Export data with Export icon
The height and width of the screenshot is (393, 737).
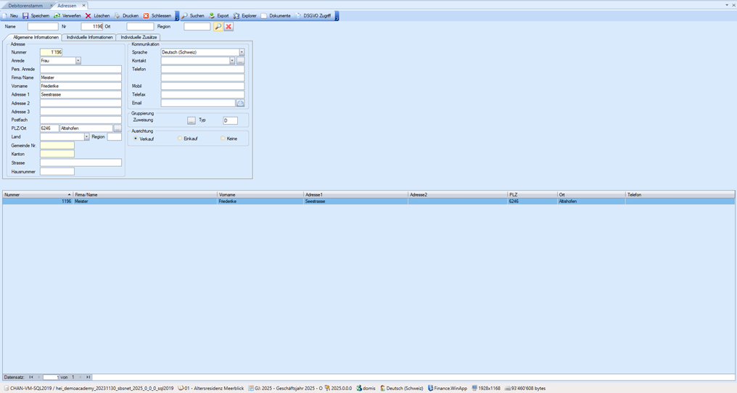click(218, 15)
